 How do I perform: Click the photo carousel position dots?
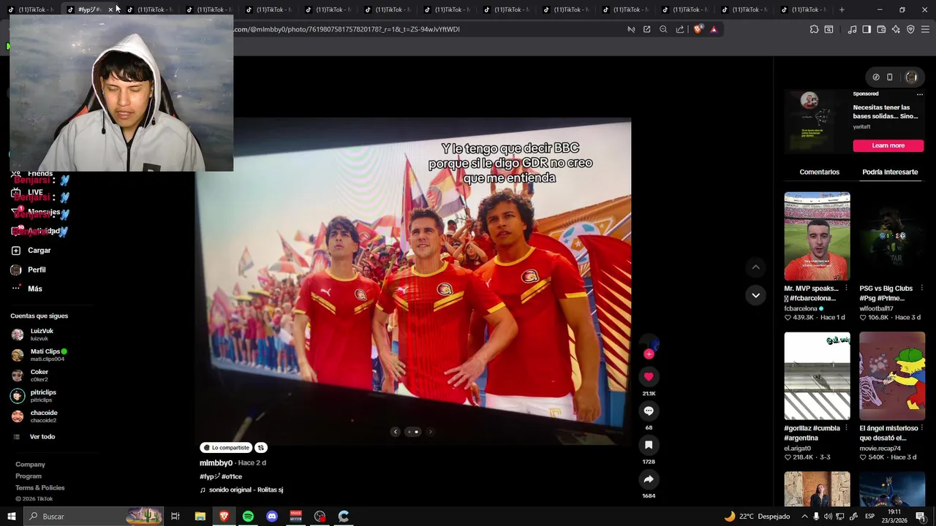coord(413,432)
